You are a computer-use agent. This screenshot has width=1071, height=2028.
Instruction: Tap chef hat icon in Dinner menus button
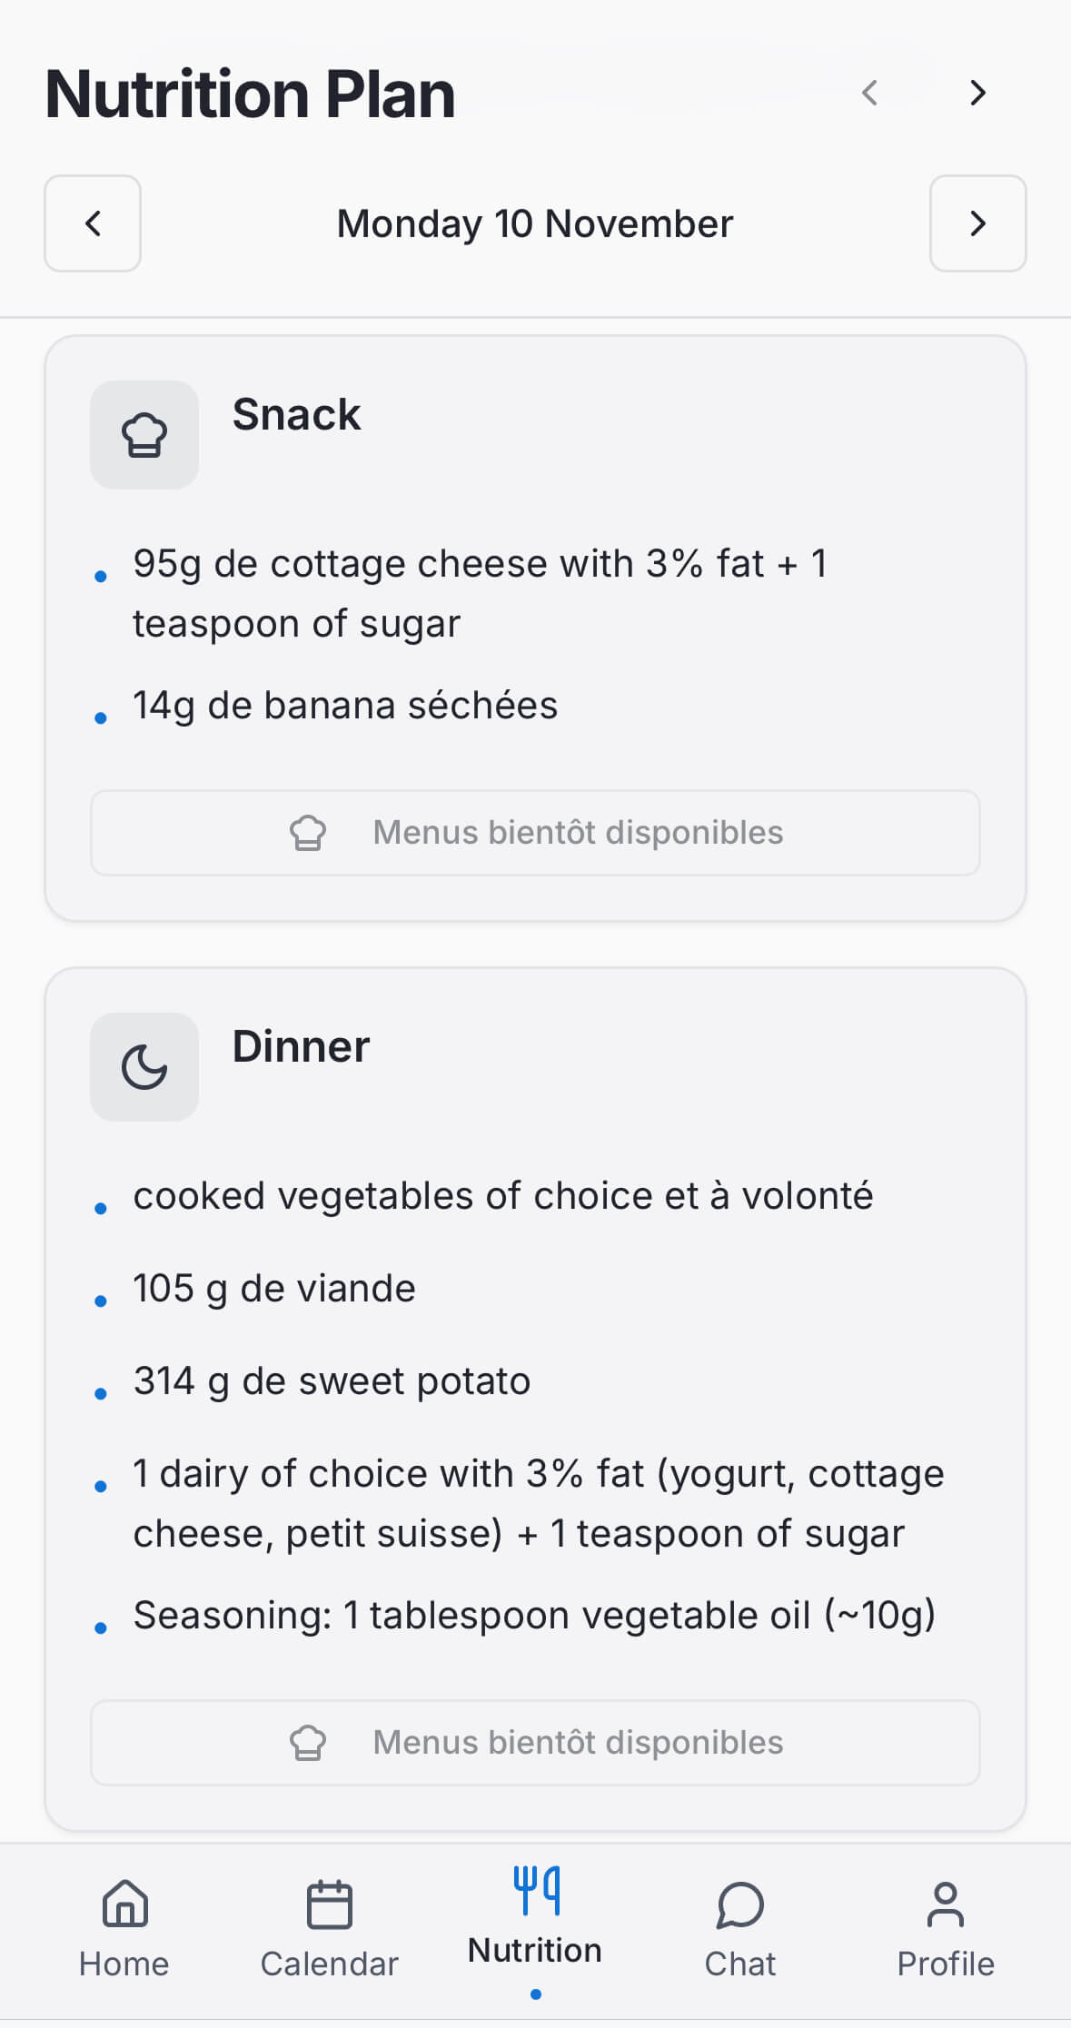pyautogui.click(x=308, y=1743)
